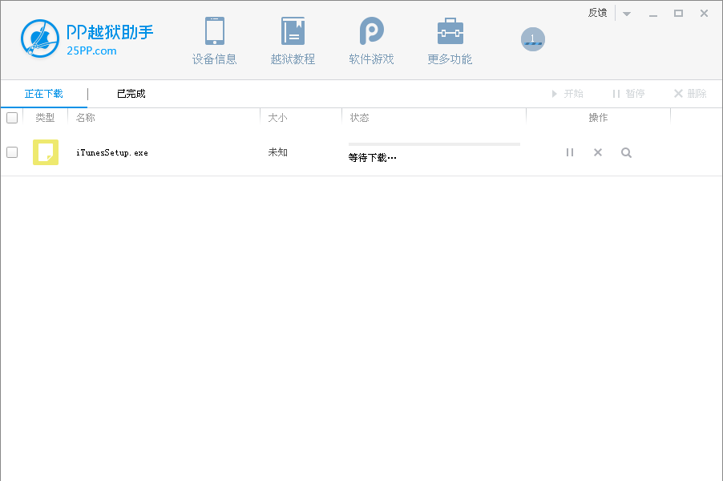Viewport: 723px width, 481px height.
Task: Click the download progress bar for iTunesSetup.exe
Action: [x=434, y=144]
